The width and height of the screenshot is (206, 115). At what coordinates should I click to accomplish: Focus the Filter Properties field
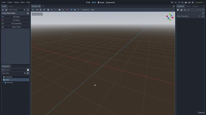(189, 16)
